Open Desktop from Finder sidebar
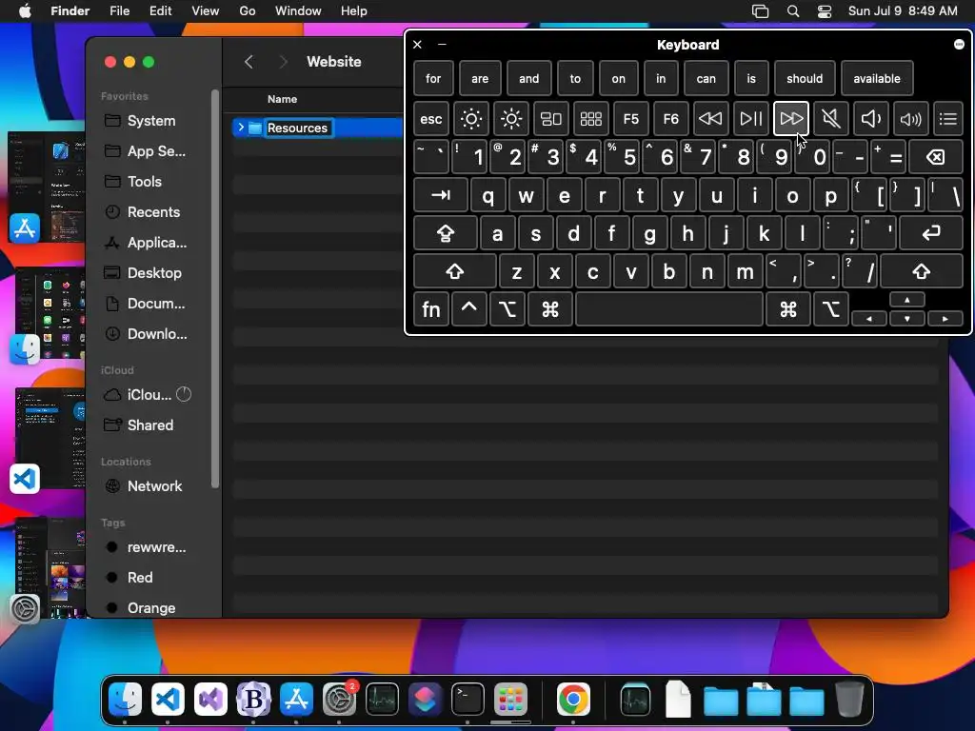Screen dimensions: 975x731 (154, 273)
